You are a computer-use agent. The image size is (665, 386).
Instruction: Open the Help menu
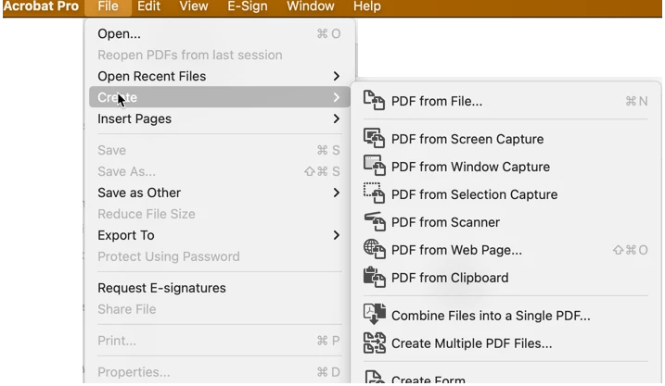pos(367,6)
